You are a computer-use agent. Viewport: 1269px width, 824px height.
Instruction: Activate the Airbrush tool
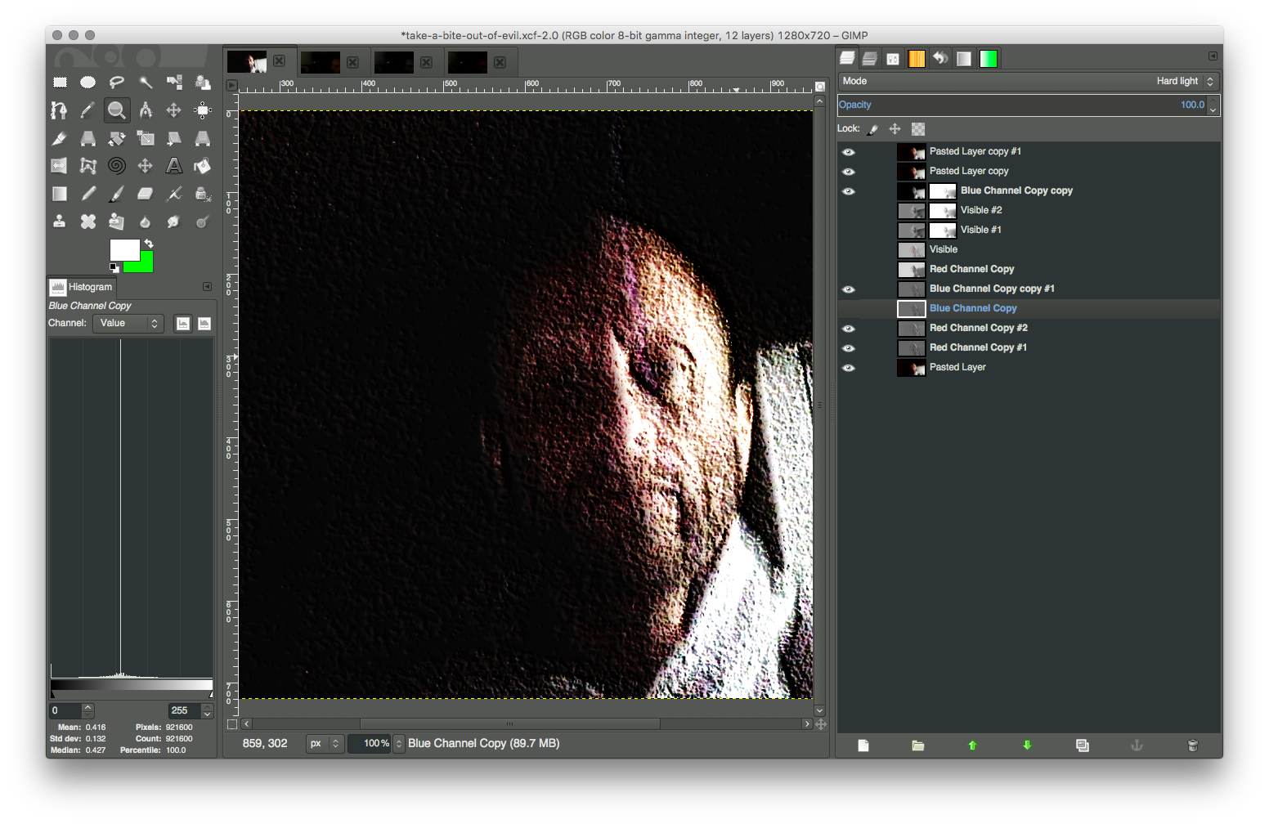click(174, 194)
